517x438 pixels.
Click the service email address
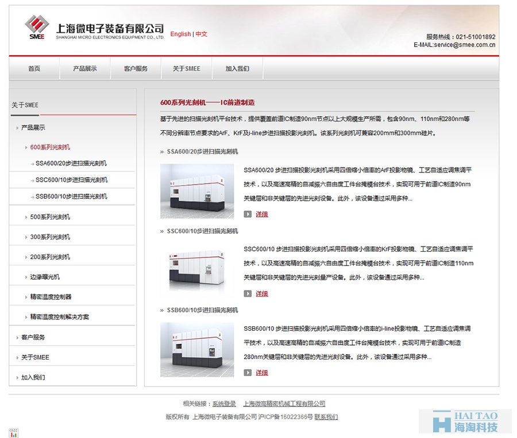tap(465, 45)
